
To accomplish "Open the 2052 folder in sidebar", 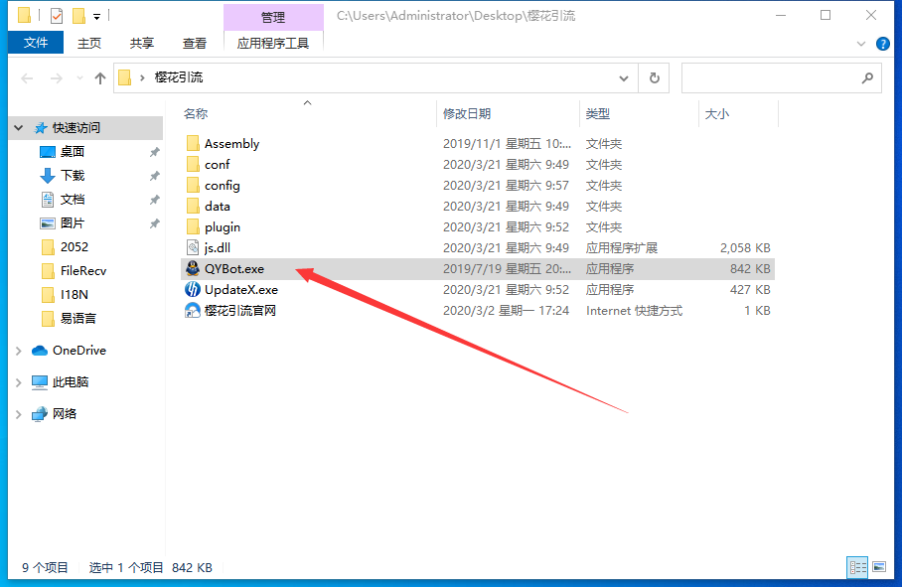I will click(x=75, y=246).
